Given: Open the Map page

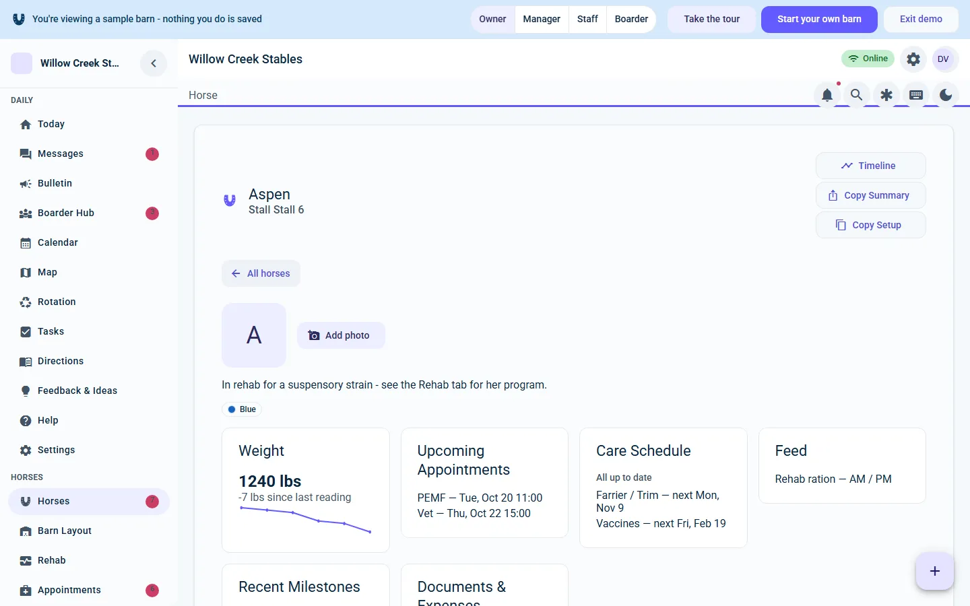Looking at the screenshot, I should tap(89, 272).
